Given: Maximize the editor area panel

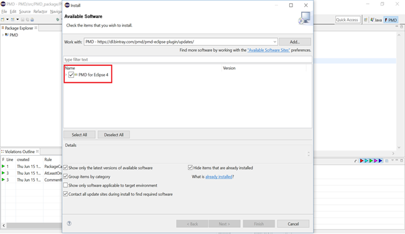Looking at the screenshot, I should [x=402, y=27].
